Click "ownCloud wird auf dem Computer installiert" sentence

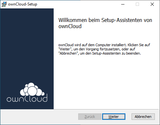[92, 45]
